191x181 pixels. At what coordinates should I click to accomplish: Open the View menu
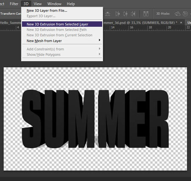click(x=37, y=4)
